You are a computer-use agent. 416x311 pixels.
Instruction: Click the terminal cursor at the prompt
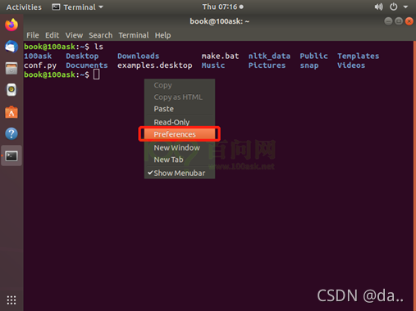click(97, 74)
